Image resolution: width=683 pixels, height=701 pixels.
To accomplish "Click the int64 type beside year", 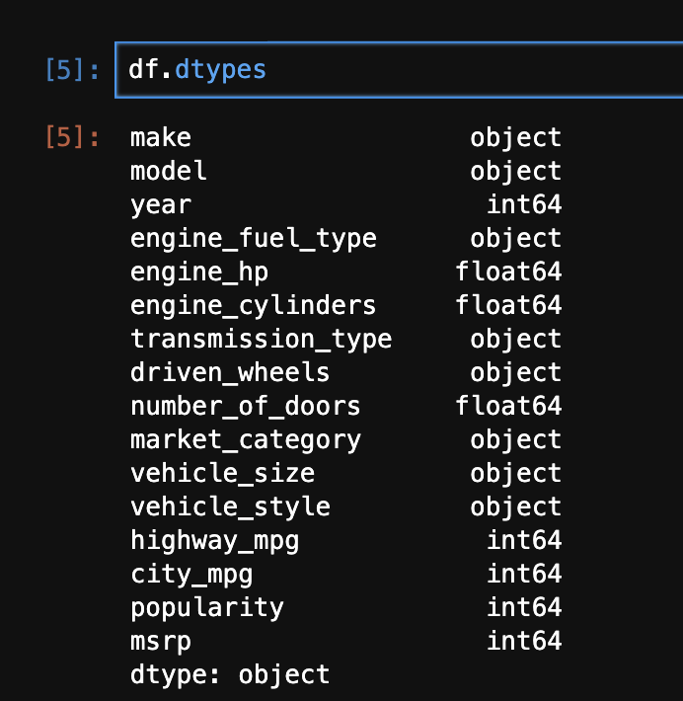I will pos(523,204).
